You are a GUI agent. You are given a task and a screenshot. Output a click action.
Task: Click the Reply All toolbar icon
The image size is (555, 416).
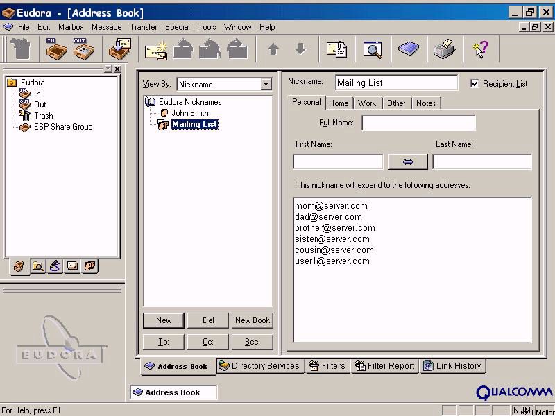(x=210, y=49)
